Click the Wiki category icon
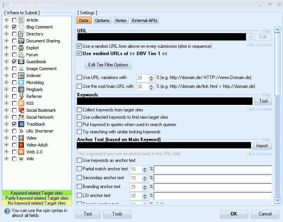The width and height of the screenshot is (283, 222). click(x=21, y=159)
